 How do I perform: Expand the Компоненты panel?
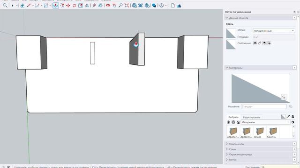click(227, 144)
